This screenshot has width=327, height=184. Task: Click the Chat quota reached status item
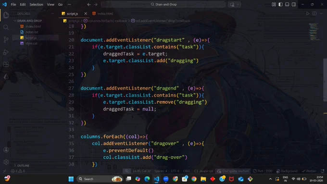coord(233,171)
